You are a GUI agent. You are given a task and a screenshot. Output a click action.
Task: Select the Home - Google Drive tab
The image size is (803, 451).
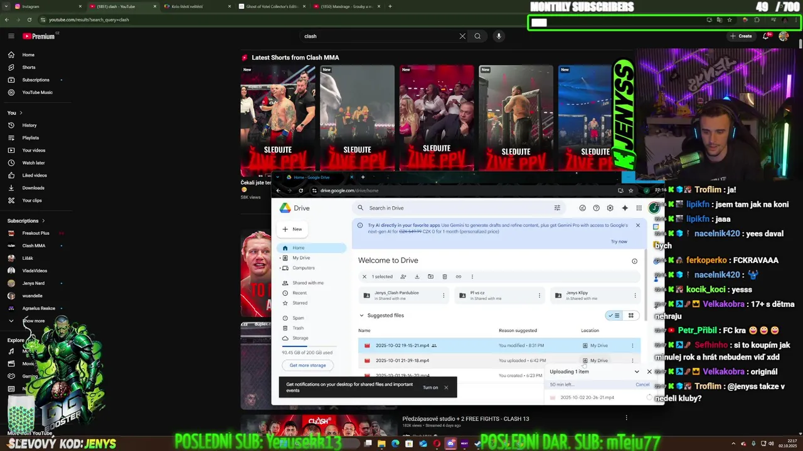tap(320, 177)
